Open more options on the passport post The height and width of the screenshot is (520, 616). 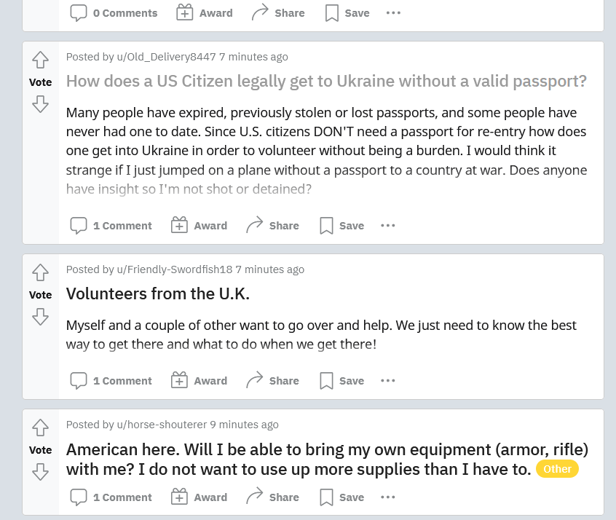[x=388, y=226]
